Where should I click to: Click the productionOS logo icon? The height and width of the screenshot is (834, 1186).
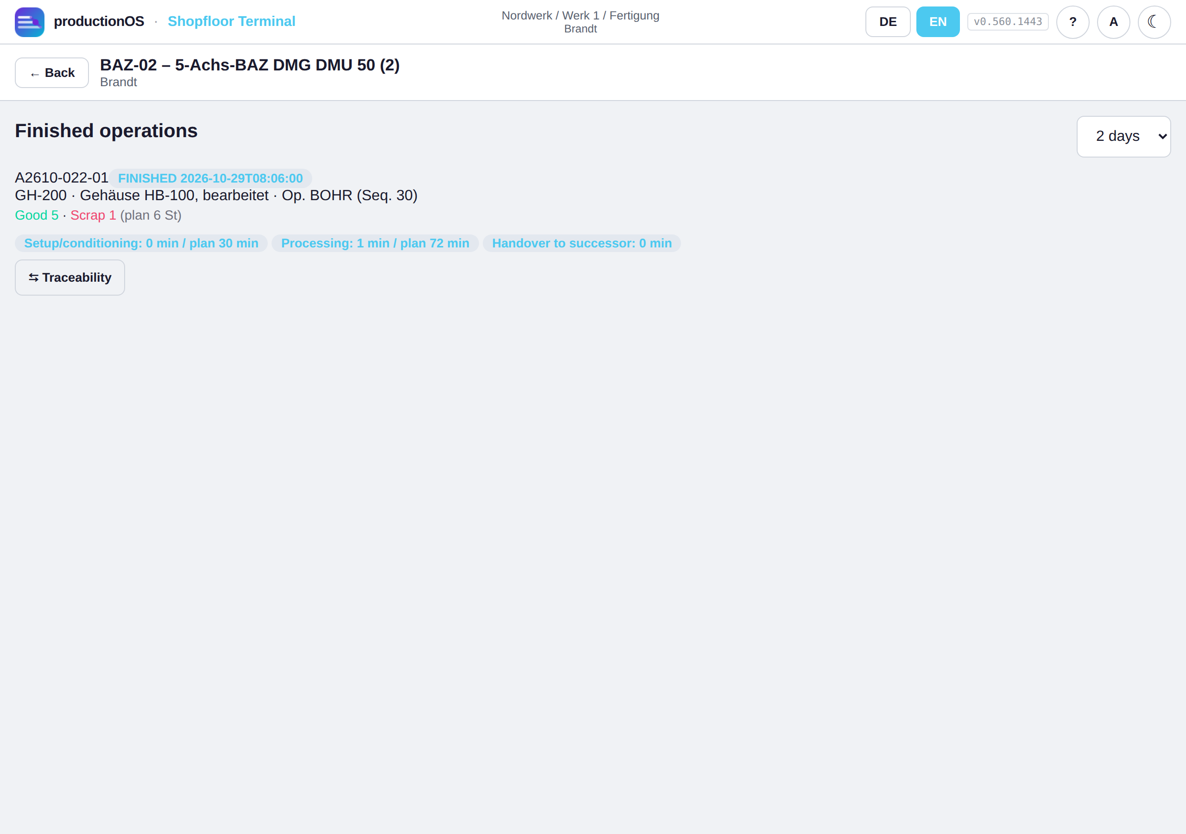(30, 22)
